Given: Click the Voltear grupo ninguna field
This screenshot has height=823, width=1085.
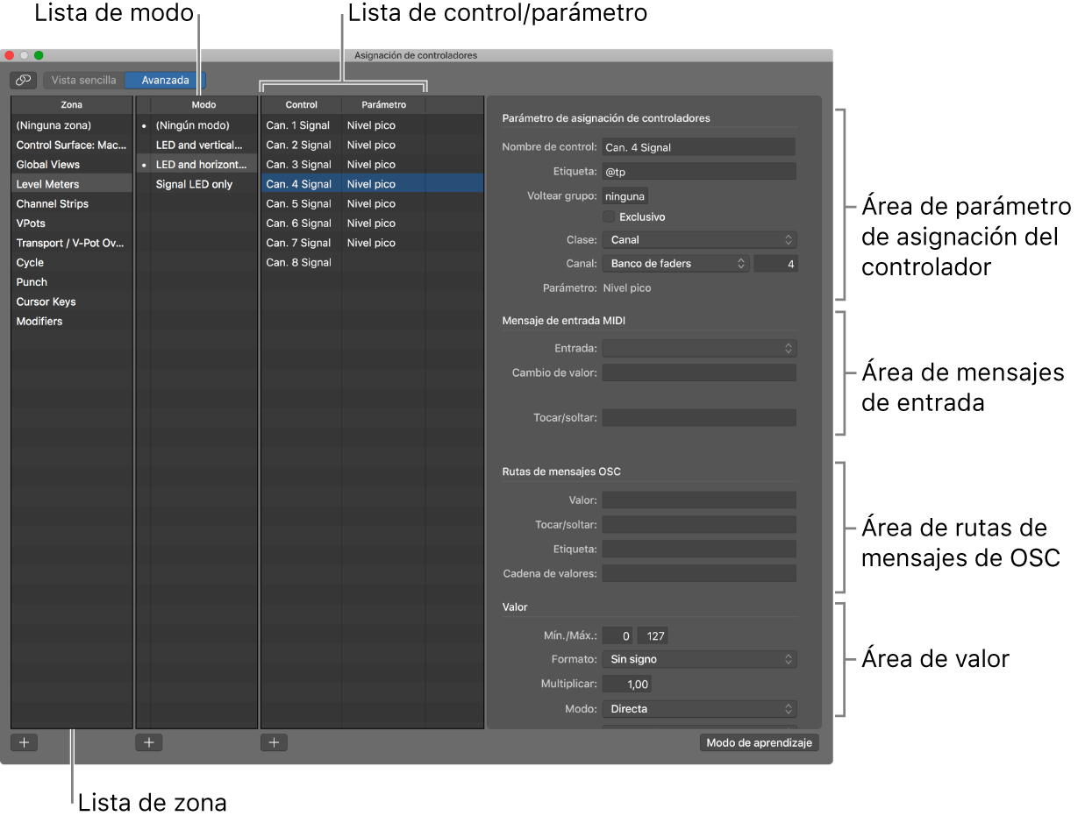Looking at the screenshot, I should [625, 197].
